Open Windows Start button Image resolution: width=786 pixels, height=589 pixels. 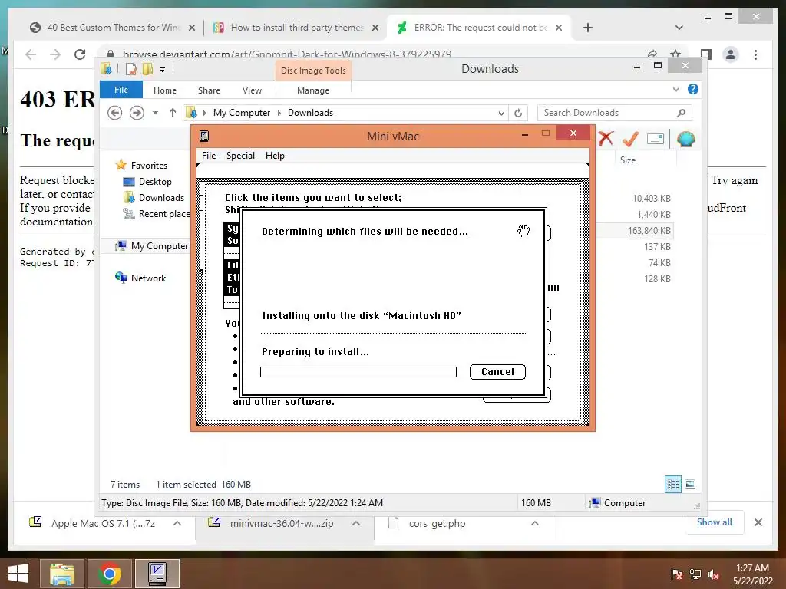(x=18, y=574)
